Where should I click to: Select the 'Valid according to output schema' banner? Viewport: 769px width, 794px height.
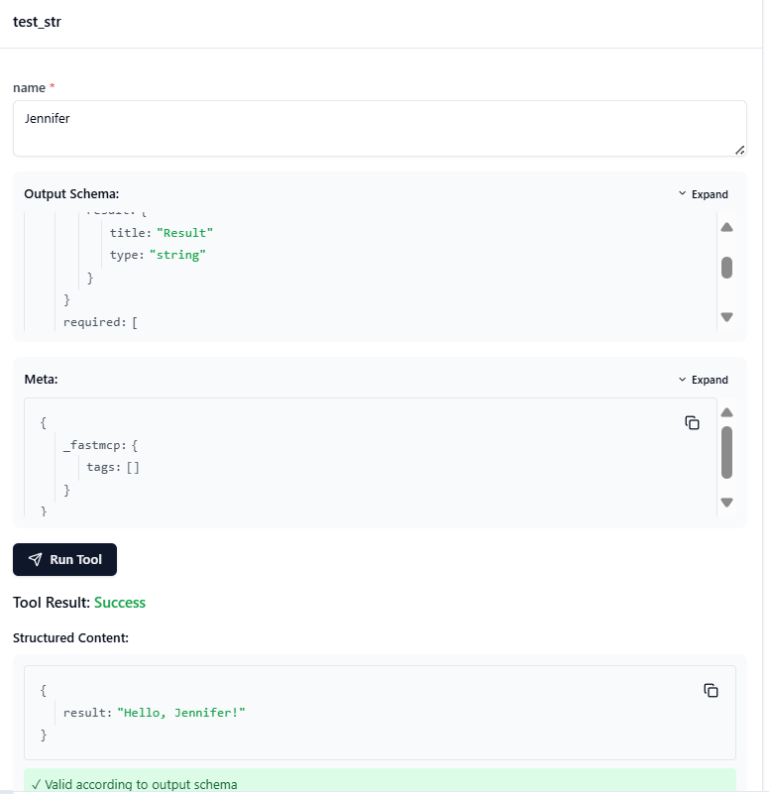[x=135, y=783]
